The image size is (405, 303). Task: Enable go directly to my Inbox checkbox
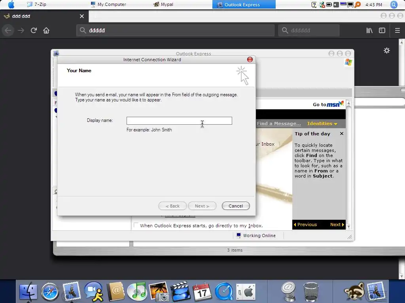pos(136,225)
